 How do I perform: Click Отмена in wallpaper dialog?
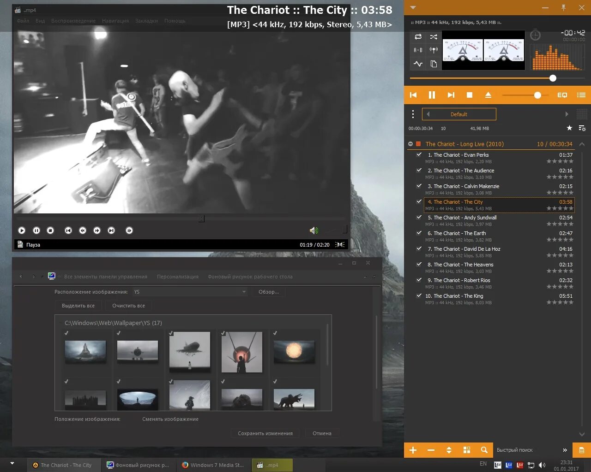coord(322,433)
